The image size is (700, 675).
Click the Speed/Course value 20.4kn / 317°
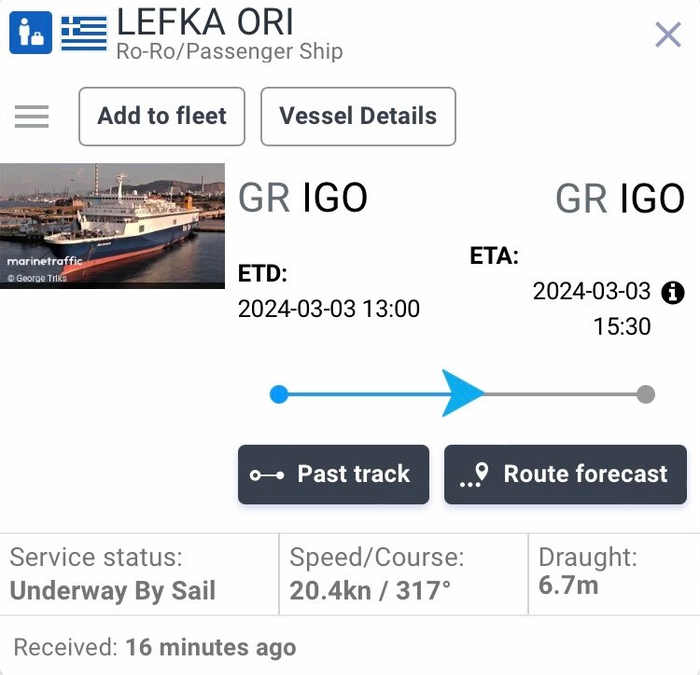pyautogui.click(x=371, y=591)
